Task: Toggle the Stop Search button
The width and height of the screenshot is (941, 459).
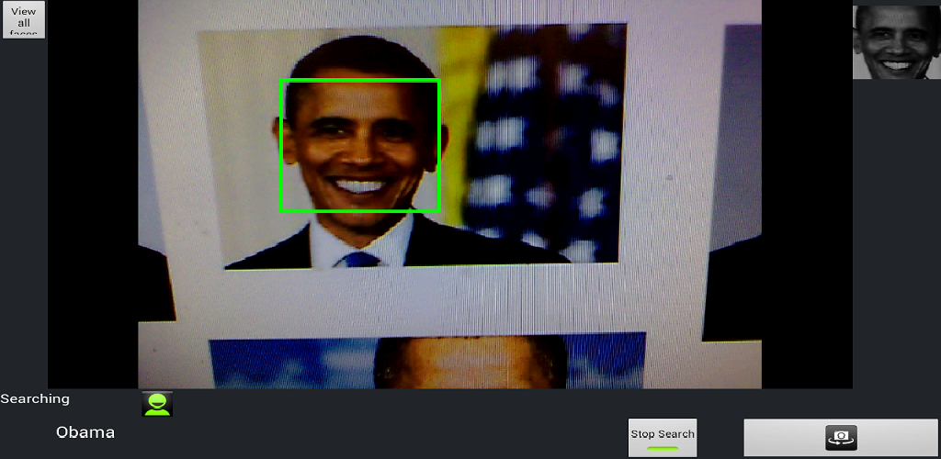Action: click(x=663, y=438)
